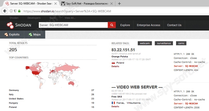
Task: Click the green secure padlock icon
Action: tap(19, 11)
